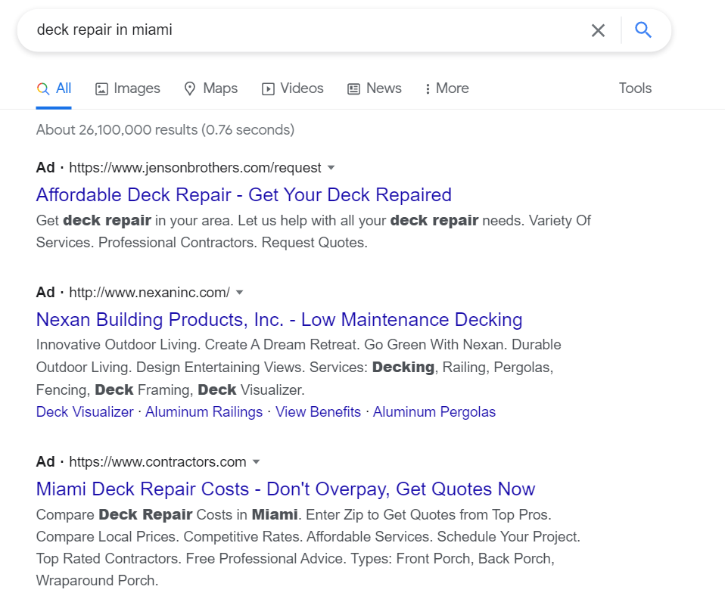Switch to the Images tab
725x602 pixels.
pyautogui.click(x=128, y=88)
